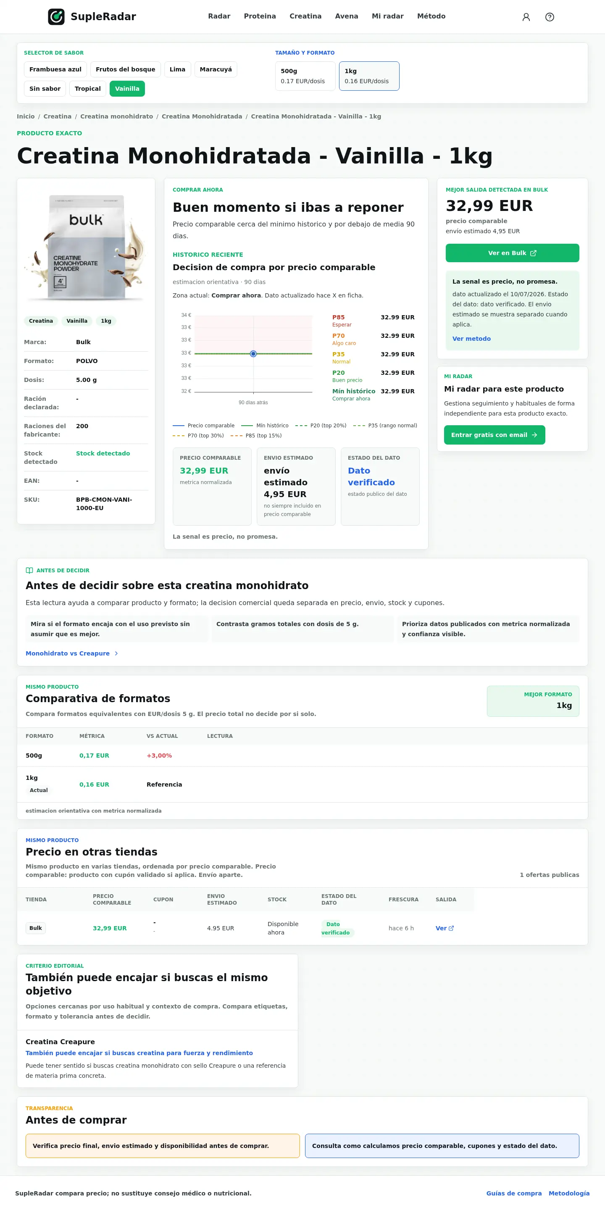Open the También puede encajar creatina link

point(139,1053)
